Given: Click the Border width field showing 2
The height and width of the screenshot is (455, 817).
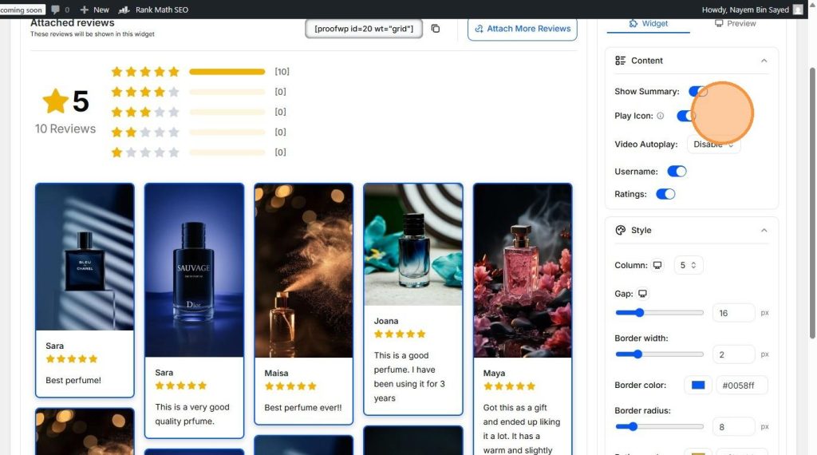Looking at the screenshot, I should [x=733, y=354].
